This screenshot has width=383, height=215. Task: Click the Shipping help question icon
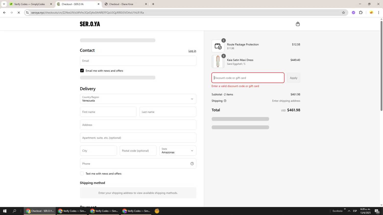[225, 101]
